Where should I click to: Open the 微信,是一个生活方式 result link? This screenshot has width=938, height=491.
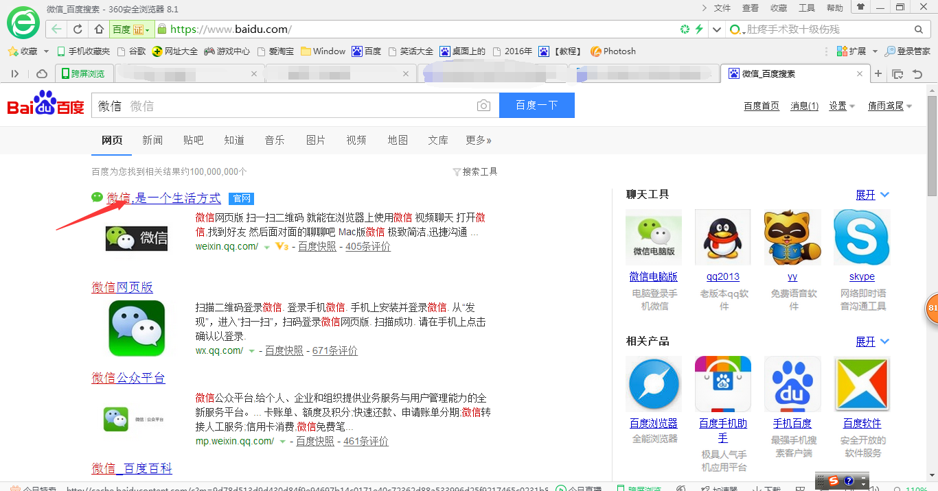coord(163,198)
